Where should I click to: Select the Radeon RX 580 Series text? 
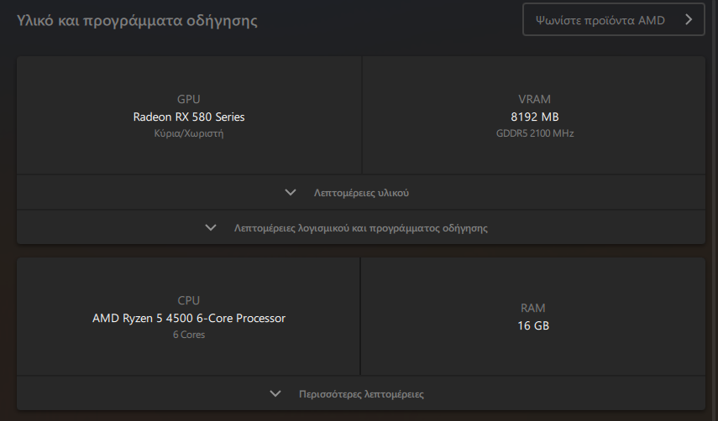coord(189,117)
